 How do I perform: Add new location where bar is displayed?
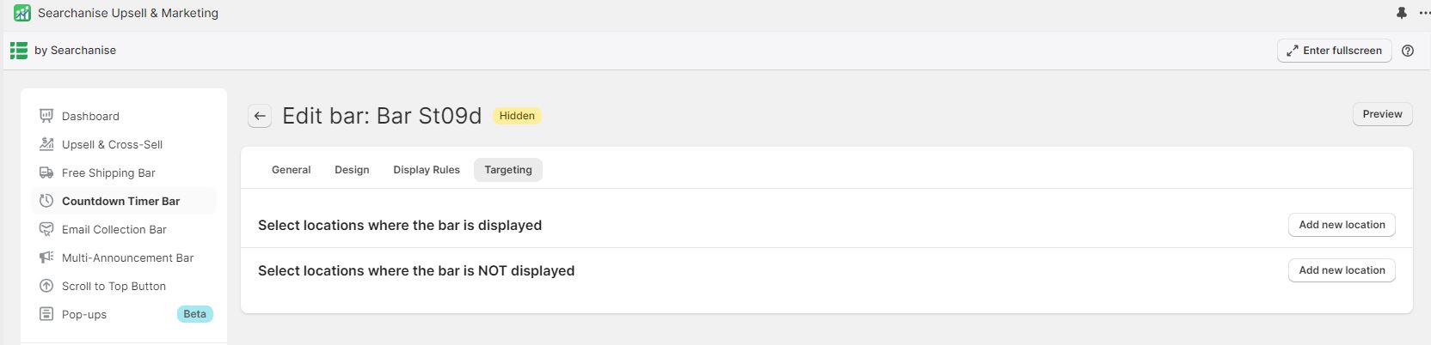(x=1342, y=225)
